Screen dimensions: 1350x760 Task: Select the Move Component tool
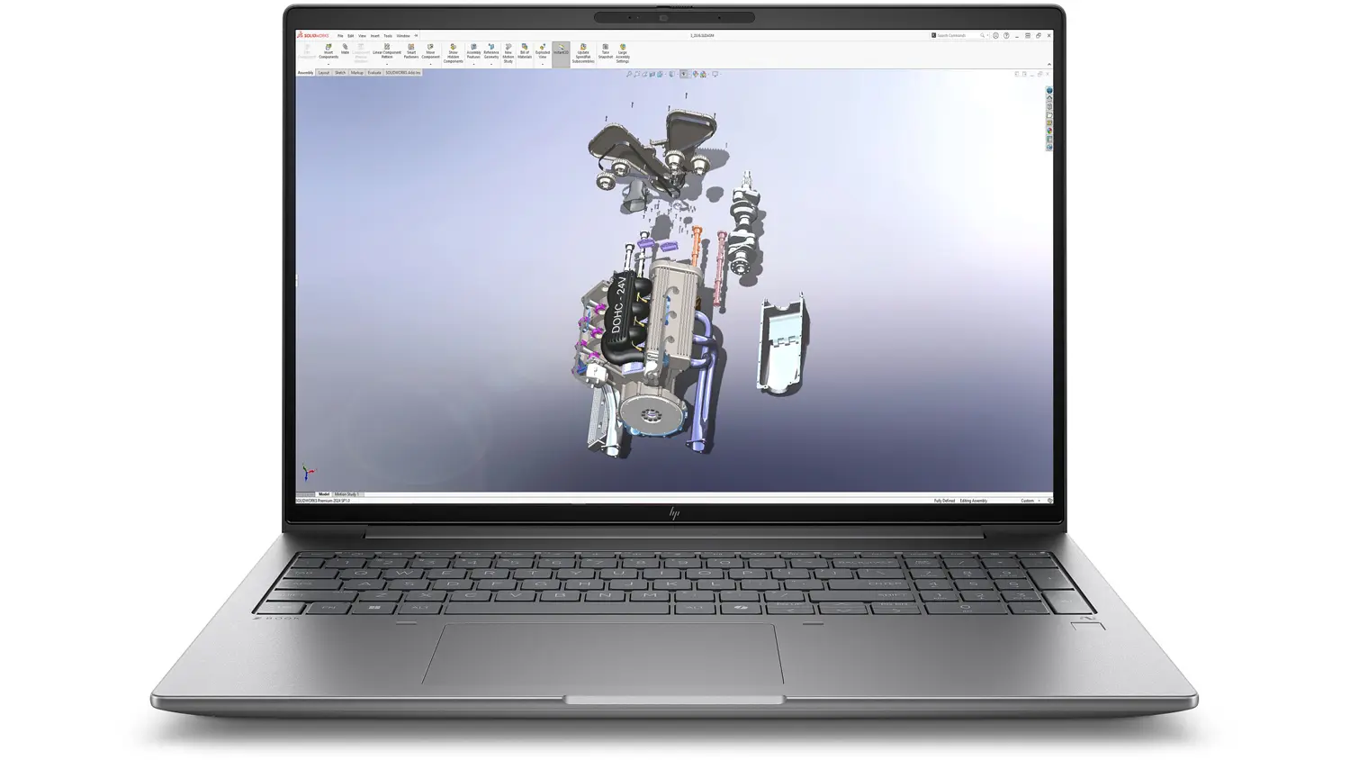(x=430, y=51)
